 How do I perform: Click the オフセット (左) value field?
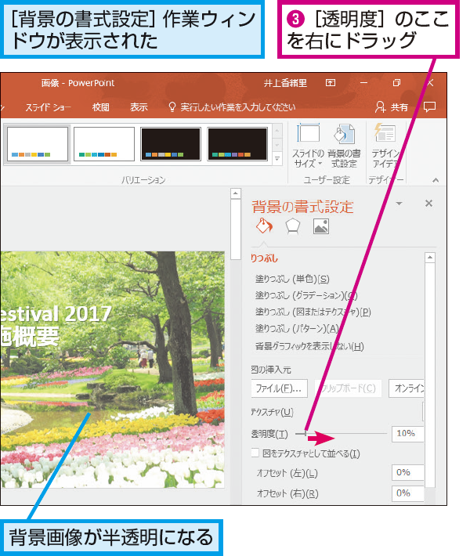coord(408,473)
